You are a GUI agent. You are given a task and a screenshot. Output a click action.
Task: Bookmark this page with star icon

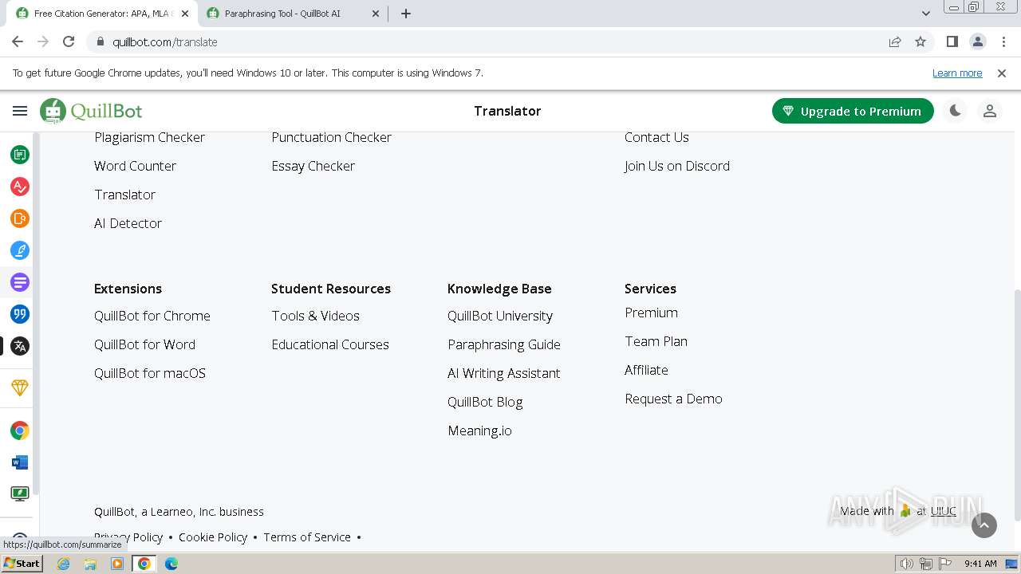[920, 41]
